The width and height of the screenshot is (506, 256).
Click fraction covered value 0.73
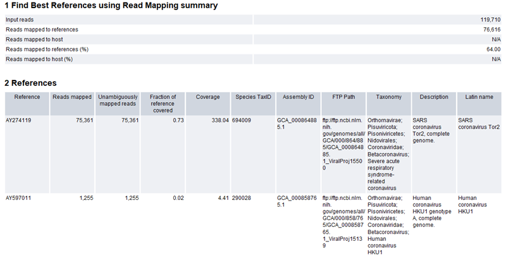tap(178, 120)
